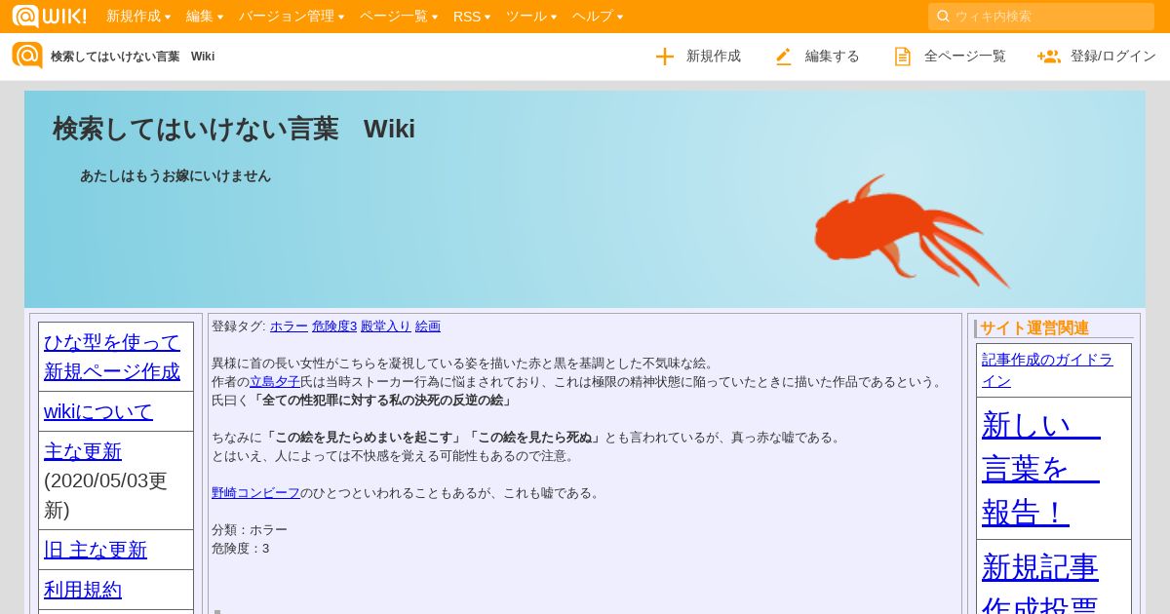Click the text 危険度：3
Viewport: 1170px width, 614px height.
pos(241,549)
